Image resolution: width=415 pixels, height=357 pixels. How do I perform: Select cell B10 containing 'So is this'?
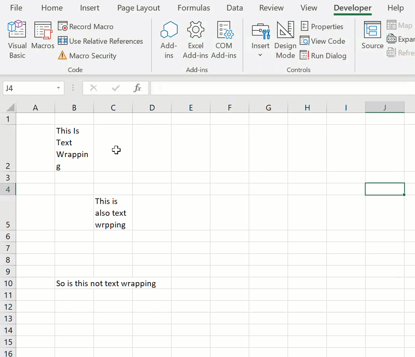(74, 283)
